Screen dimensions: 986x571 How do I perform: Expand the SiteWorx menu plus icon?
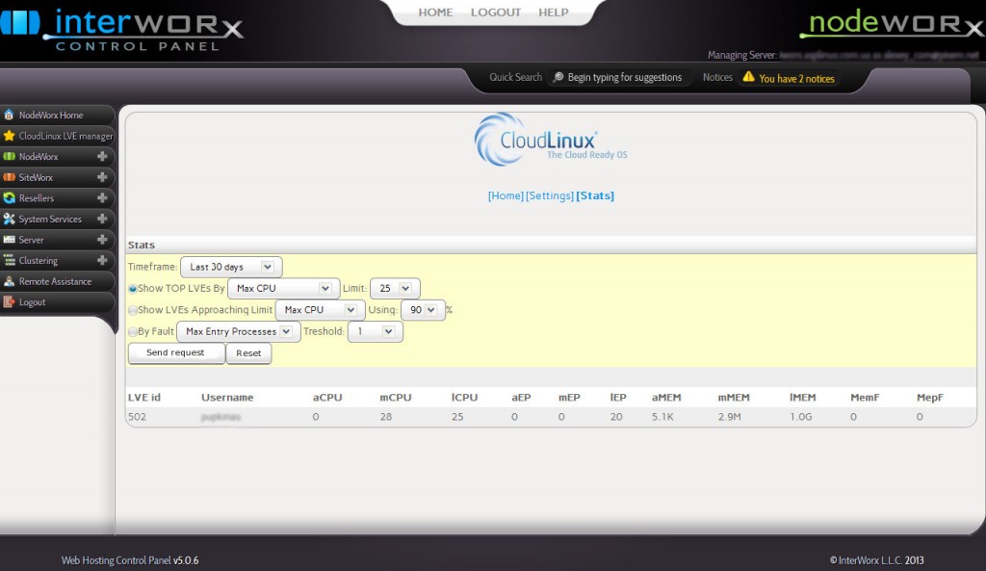102,177
